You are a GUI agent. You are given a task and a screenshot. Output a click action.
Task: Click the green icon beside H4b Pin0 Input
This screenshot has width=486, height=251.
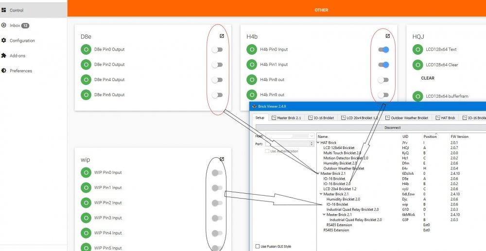(251, 50)
